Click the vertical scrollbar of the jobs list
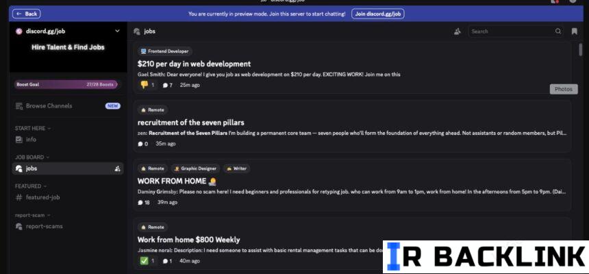Screen dimensions: 589x274 point(580,49)
